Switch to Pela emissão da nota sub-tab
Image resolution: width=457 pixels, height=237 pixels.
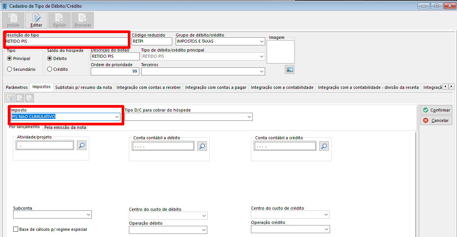click(x=65, y=127)
